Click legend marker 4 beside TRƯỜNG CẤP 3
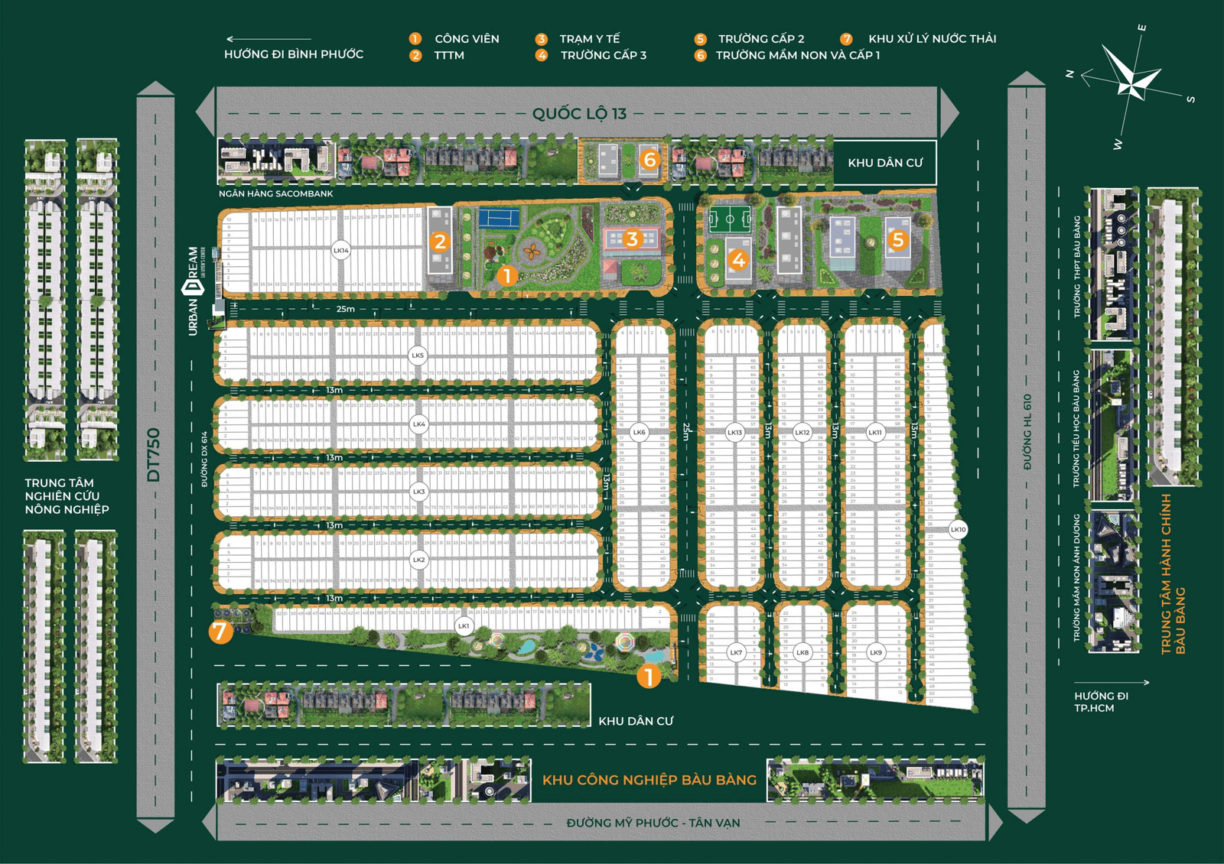 tap(542, 56)
